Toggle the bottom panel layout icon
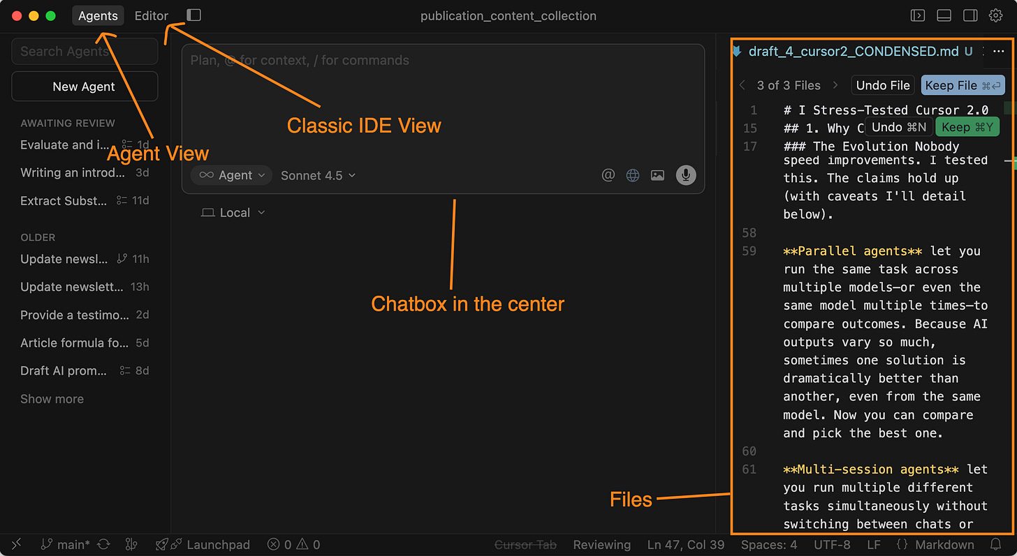 coord(944,15)
